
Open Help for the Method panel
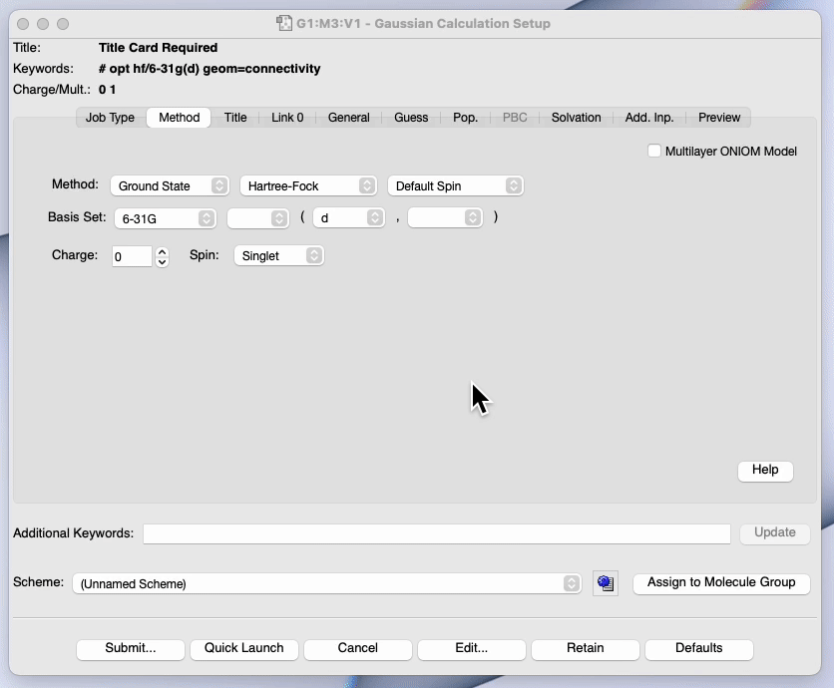[x=765, y=471]
